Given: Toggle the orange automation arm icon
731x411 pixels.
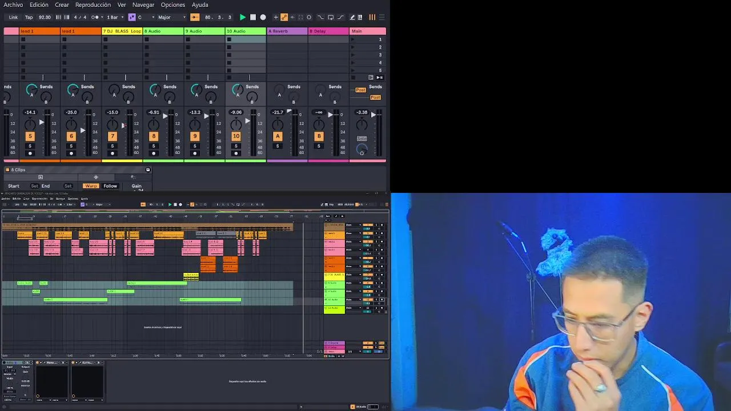Looking at the screenshot, I should pyautogui.click(x=284, y=17).
